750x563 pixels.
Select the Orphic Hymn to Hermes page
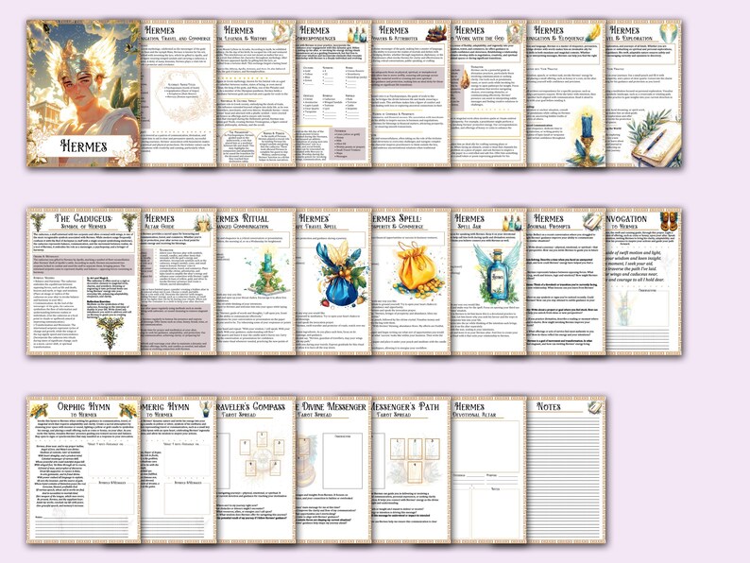pos(83,469)
